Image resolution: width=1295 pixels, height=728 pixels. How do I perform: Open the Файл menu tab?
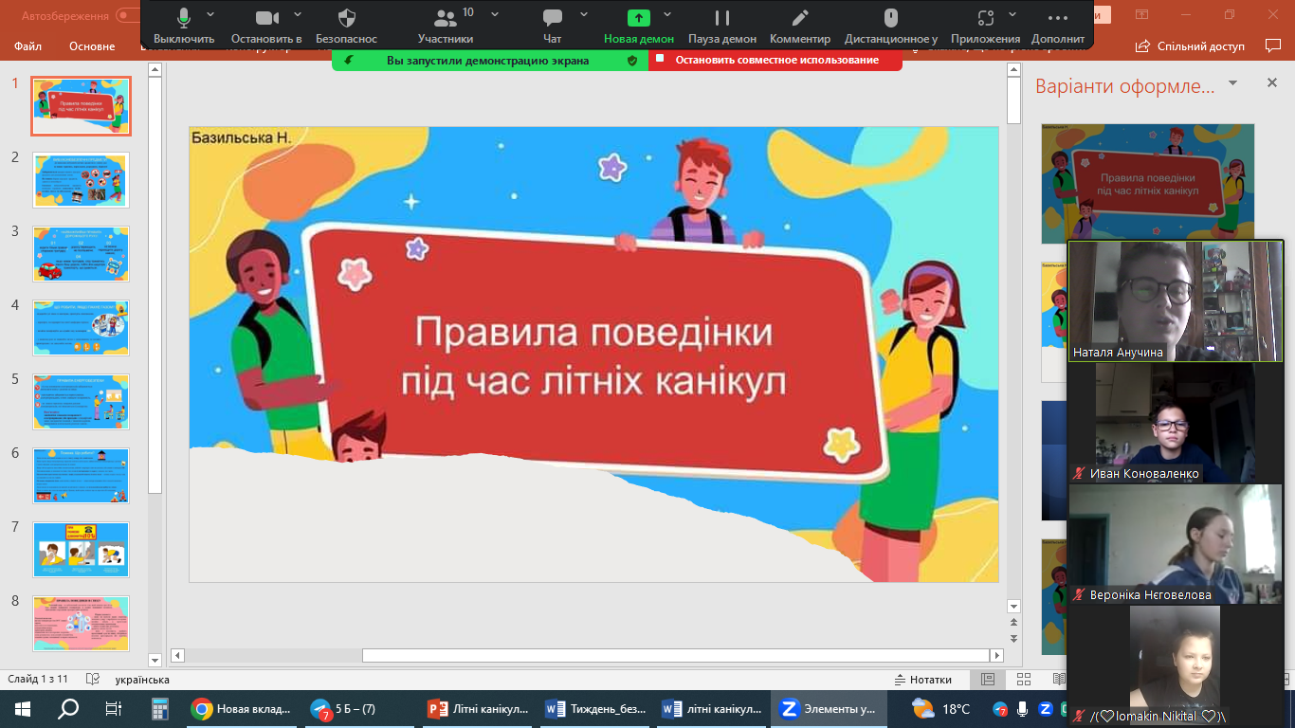pos(27,45)
